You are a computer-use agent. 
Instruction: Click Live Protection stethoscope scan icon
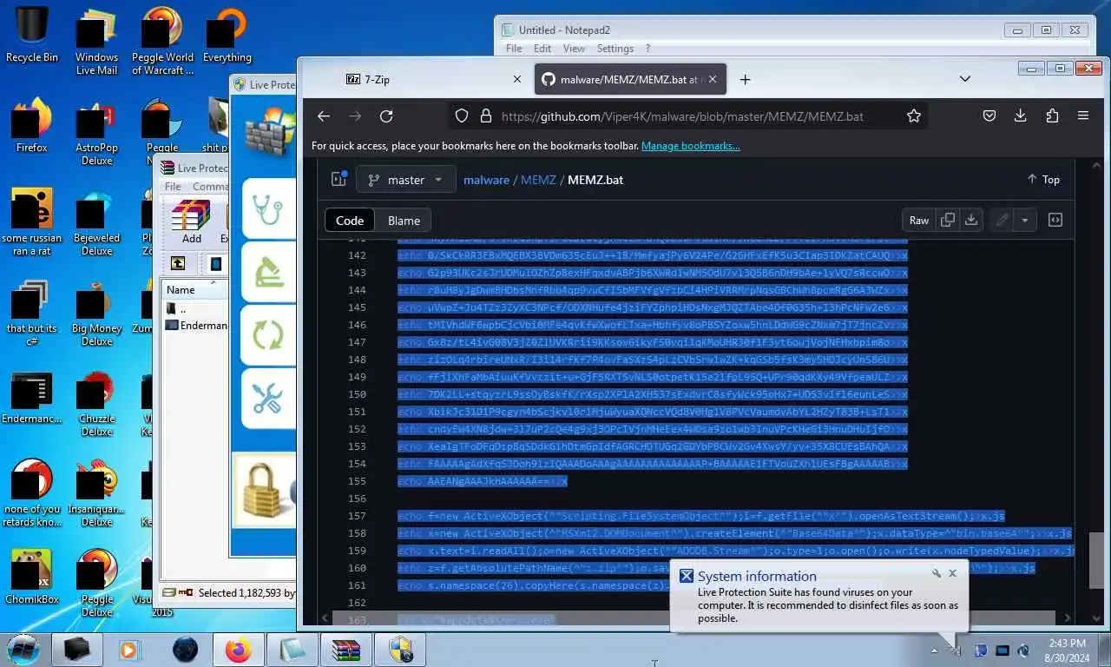pos(266,208)
